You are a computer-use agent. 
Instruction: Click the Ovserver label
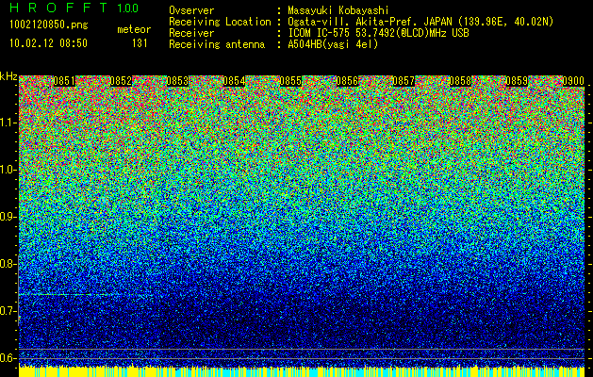[x=191, y=10]
